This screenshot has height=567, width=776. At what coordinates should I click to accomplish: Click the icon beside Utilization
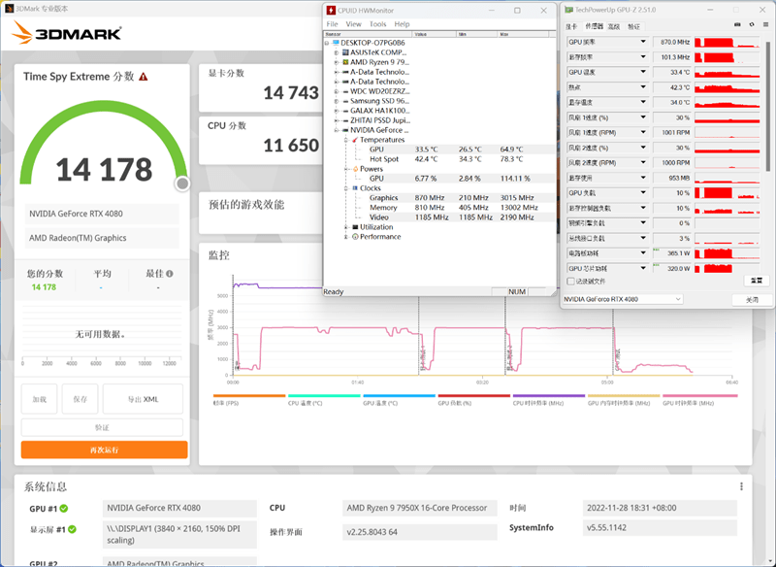point(355,227)
